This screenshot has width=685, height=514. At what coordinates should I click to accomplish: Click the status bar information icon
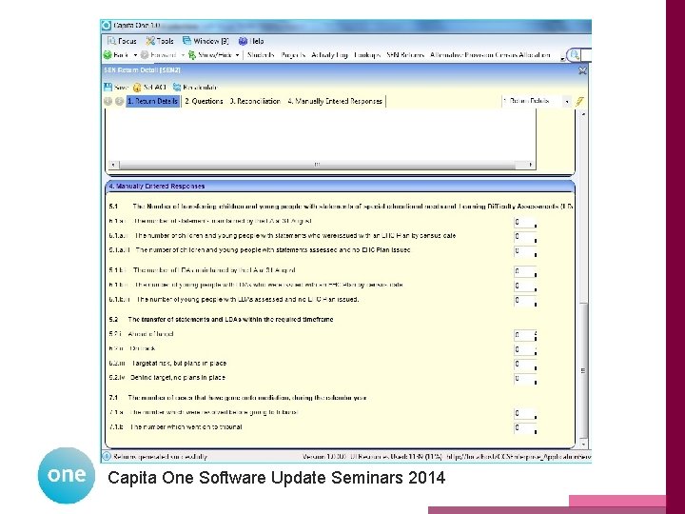point(107,456)
